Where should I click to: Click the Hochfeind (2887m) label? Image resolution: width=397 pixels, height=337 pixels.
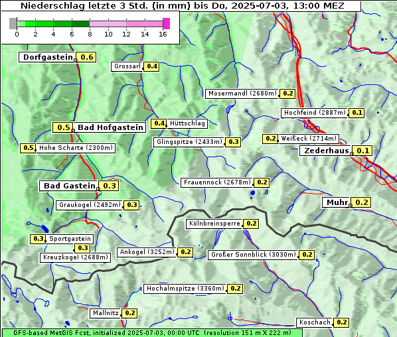[x=314, y=113]
